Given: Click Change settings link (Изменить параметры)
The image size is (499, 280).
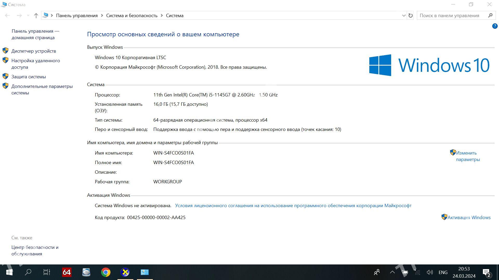Looking at the screenshot, I should [468, 156].
